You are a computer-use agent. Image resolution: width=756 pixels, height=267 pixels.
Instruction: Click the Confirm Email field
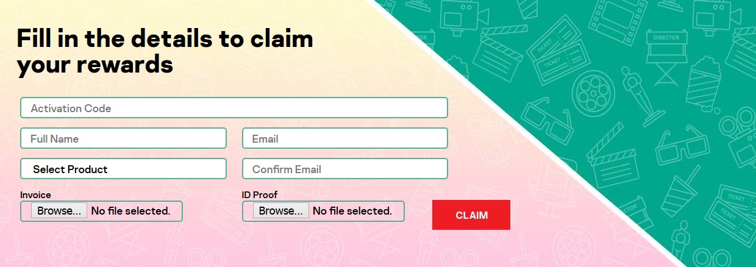345,169
